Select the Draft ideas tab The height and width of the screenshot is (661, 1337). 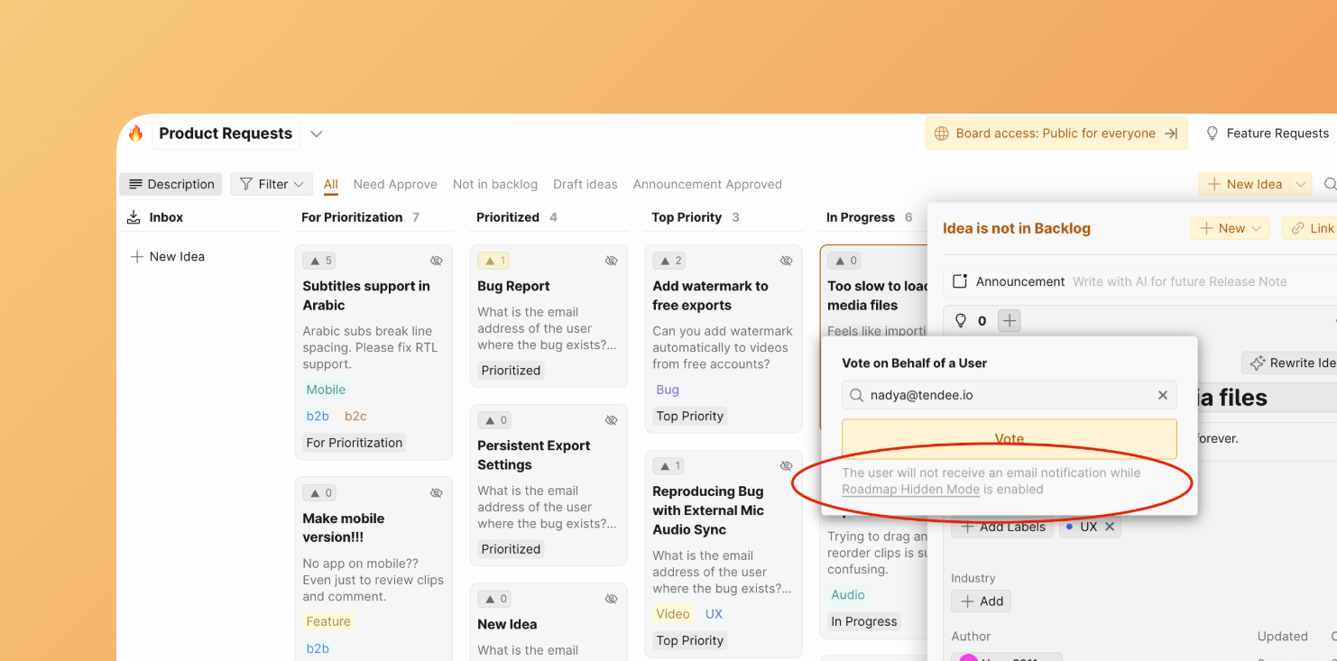[585, 184]
